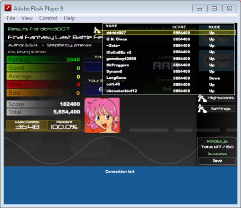Click the Highscores dancer icon

[202, 98]
